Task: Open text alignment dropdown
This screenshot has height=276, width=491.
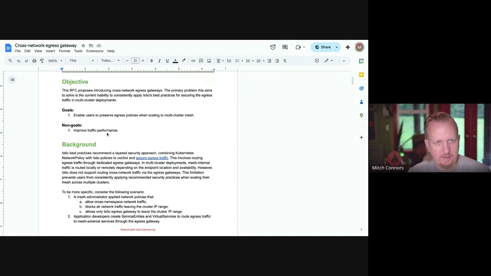Action: [220, 61]
